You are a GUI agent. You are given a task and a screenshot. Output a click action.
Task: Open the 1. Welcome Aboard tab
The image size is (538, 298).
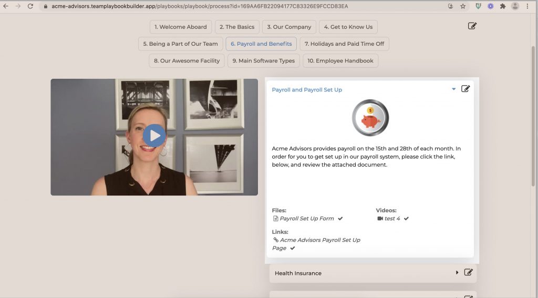click(x=181, y=27)
